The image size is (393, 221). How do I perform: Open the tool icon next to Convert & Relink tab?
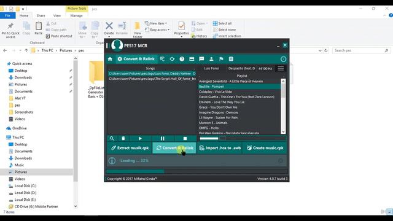tap(162, 59)
